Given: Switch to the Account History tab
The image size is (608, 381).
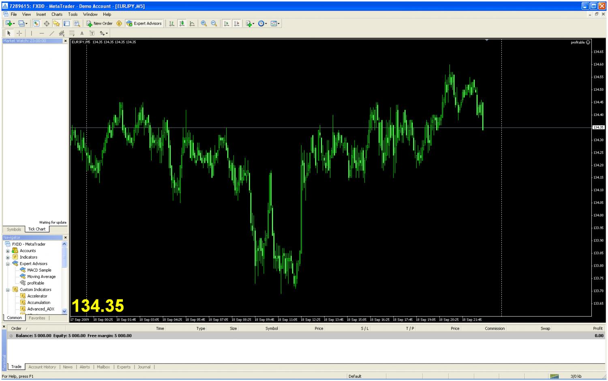Looking at the screenshot, I should coord(42,367).
